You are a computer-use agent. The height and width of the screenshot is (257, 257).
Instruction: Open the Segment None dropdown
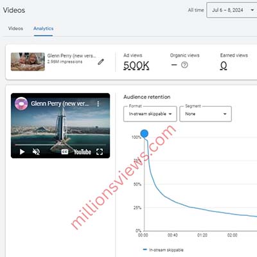(x=206, y=114)
